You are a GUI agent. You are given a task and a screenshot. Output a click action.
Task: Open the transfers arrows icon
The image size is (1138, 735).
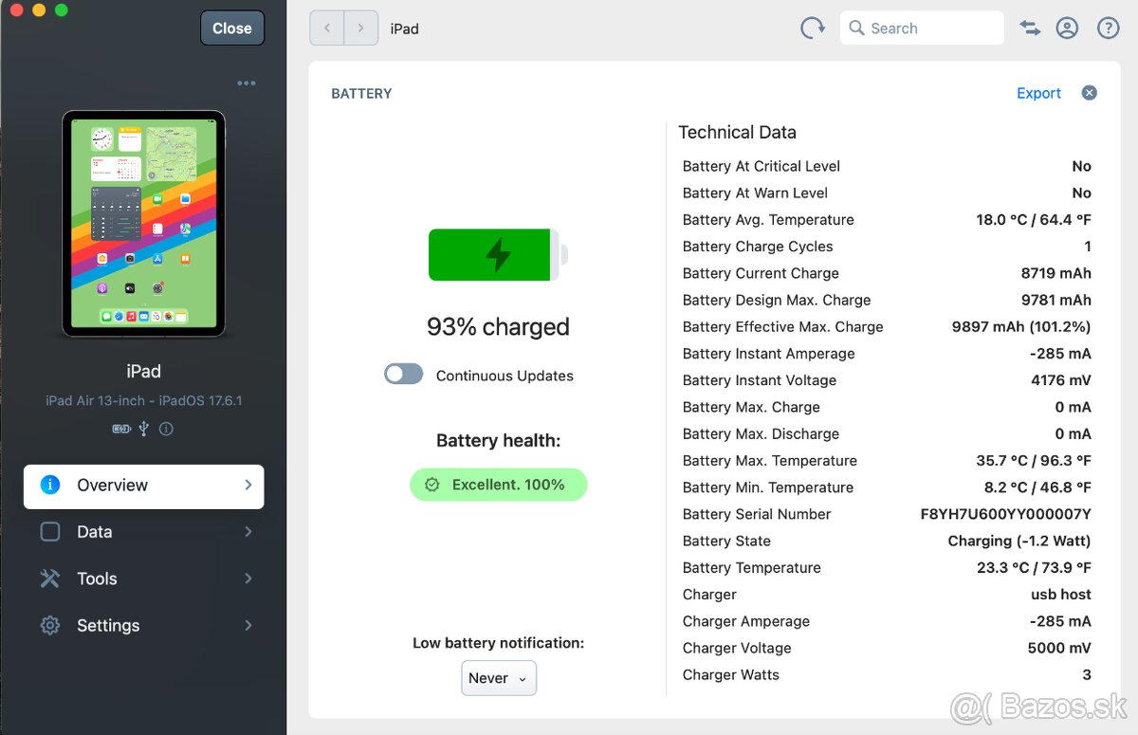tap(1030, 28)
